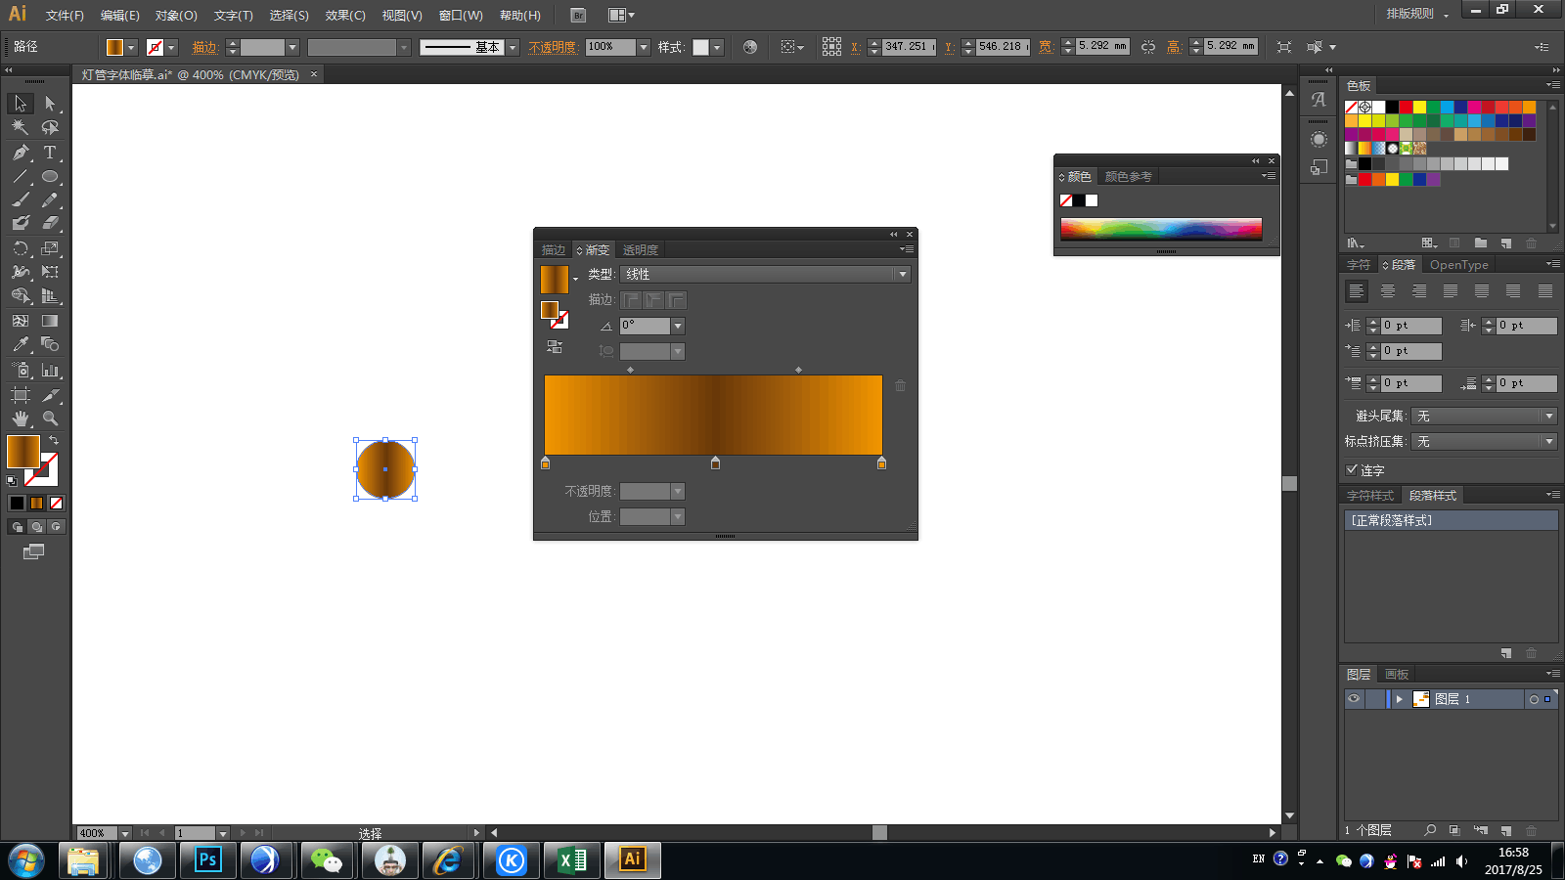Open the gradient 类型 dropdown showing 线性
The width and height of the screenshot is (1565, 880).
click(766, 275)
